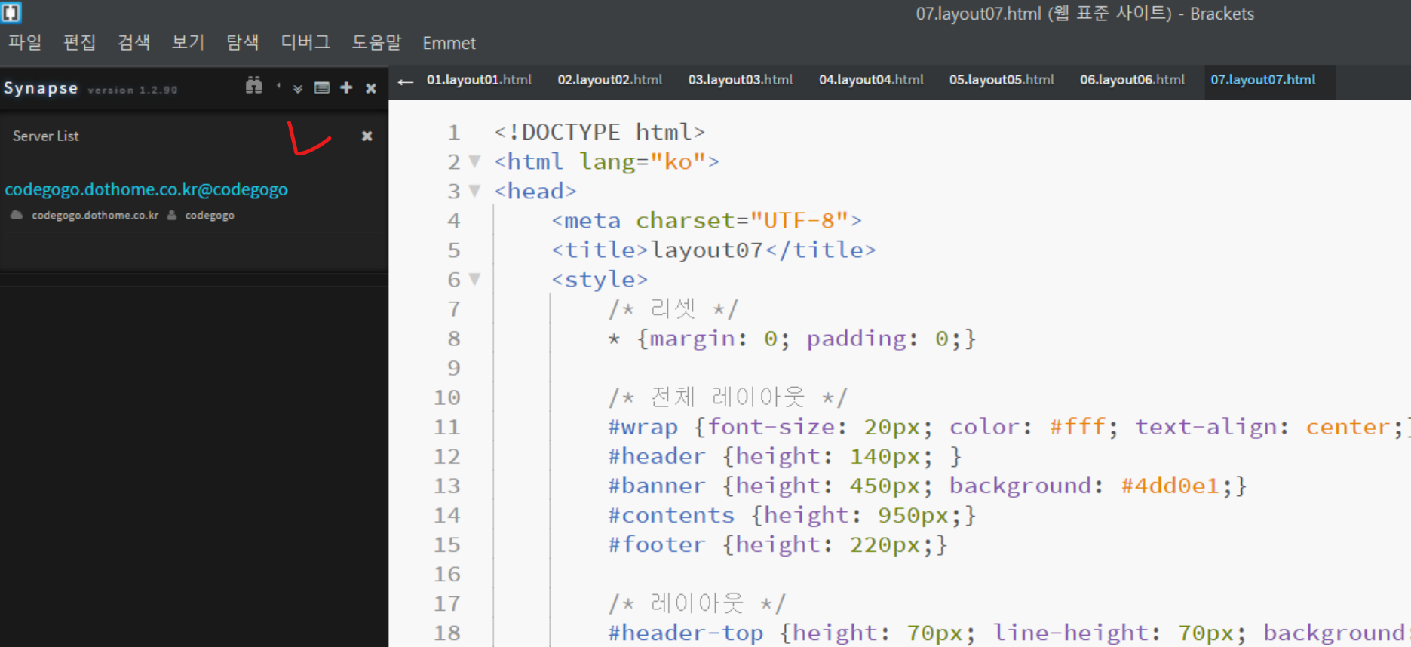Click the Synapse title text

[x=41, y=88]
